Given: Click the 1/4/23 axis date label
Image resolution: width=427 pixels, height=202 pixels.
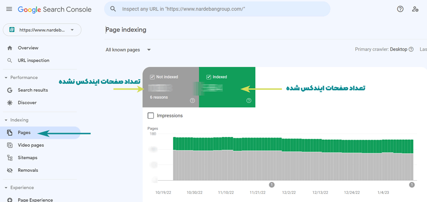Looking at the screenshot, I should 383,192.
